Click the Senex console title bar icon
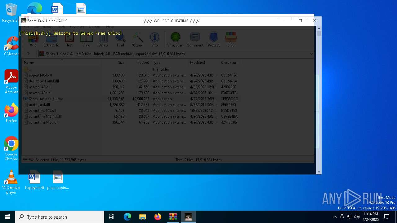397x223 pixels. [24, 21]
